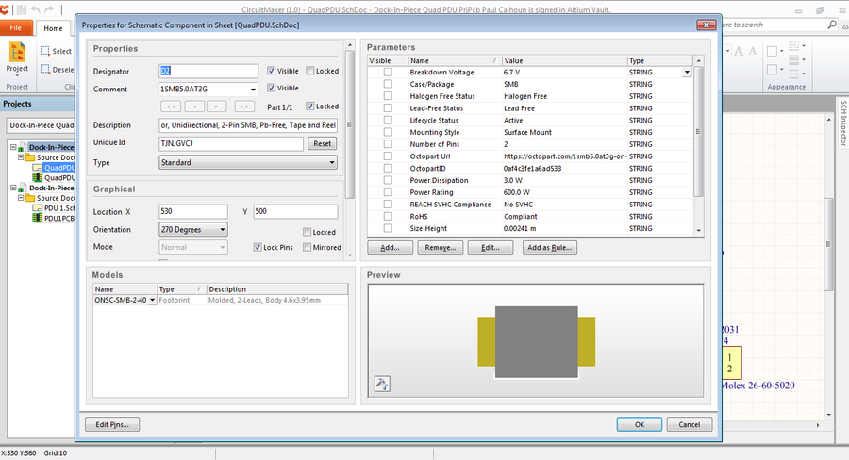Click the Description text field
849x460 pixels.
click(x=248, y=125)
